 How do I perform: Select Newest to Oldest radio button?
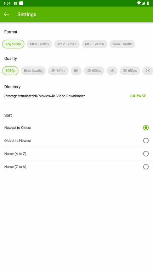[x=146, y=128]
